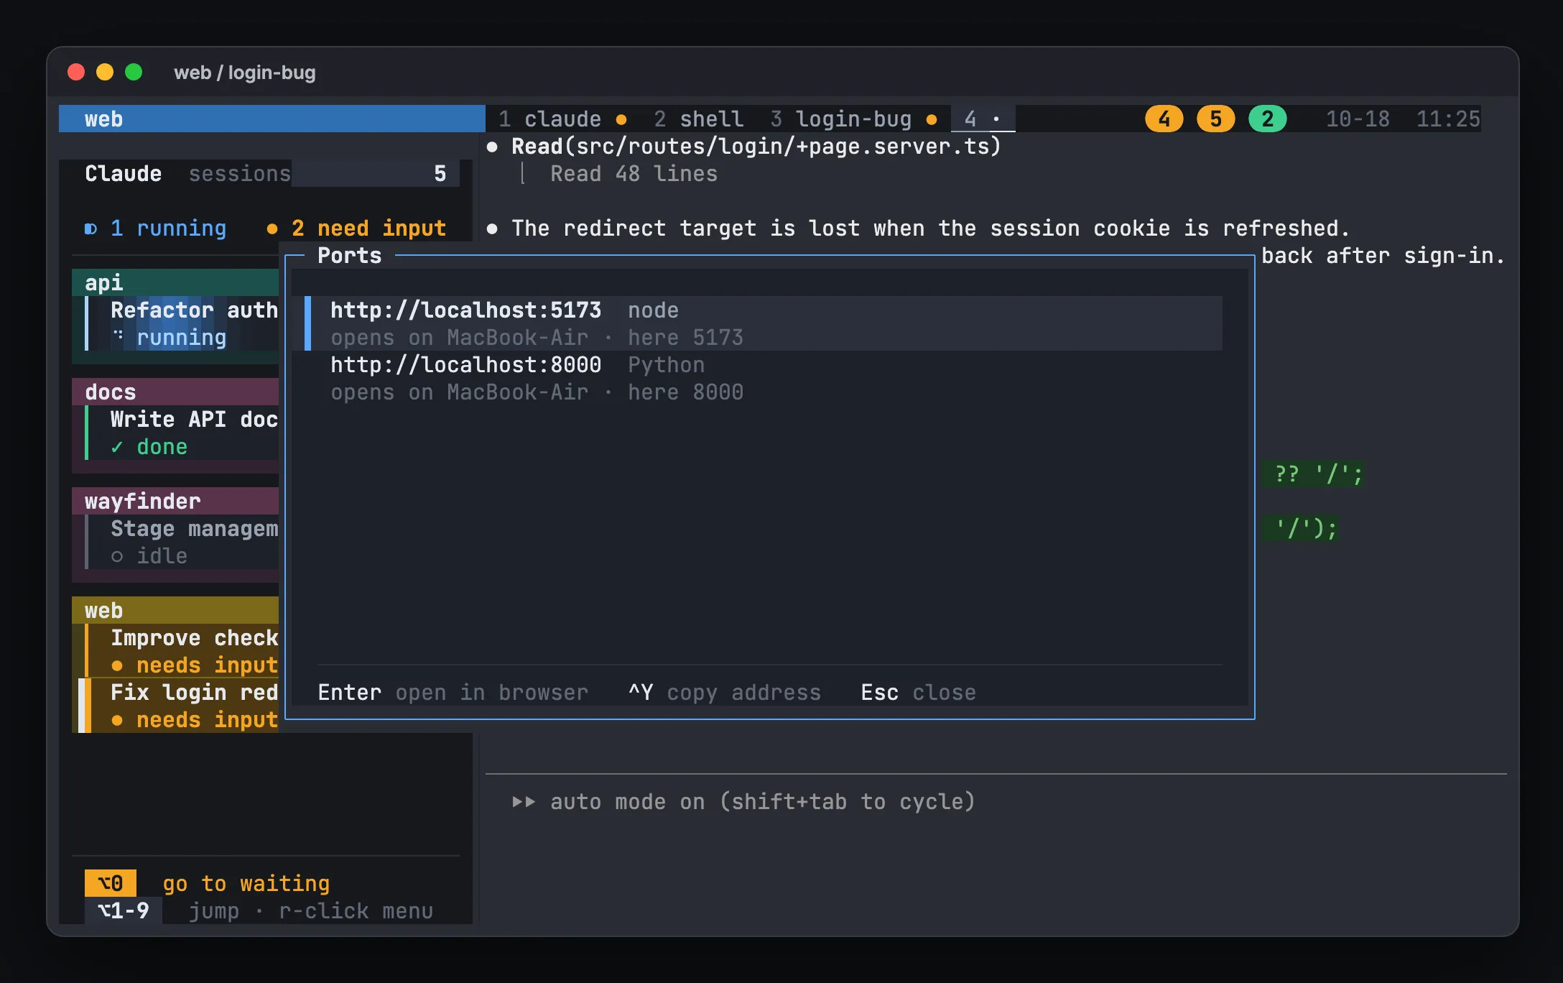Click Esc close in Ports dialog
Image resolution: width=1563 pixels, height=983 pixels.
[918, 692]
